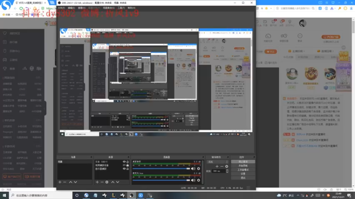Click the search magnifier in browser search box
This screenshot has width=355, height=199.
(x=313, y=8)
